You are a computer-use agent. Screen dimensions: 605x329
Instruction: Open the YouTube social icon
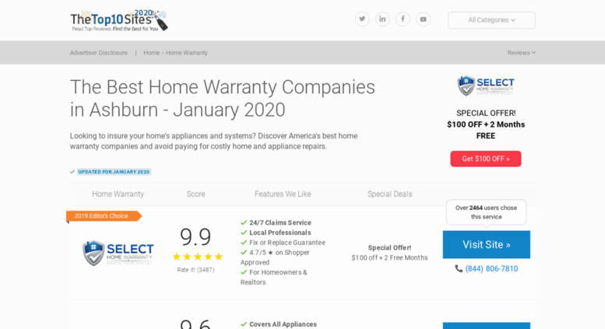click(x=424, y=19)
